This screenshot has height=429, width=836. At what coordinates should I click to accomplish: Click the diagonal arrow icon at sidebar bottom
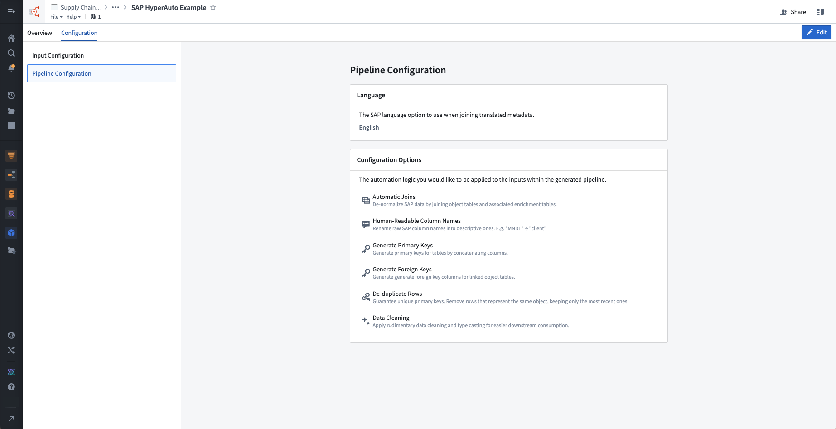[11, 418]
